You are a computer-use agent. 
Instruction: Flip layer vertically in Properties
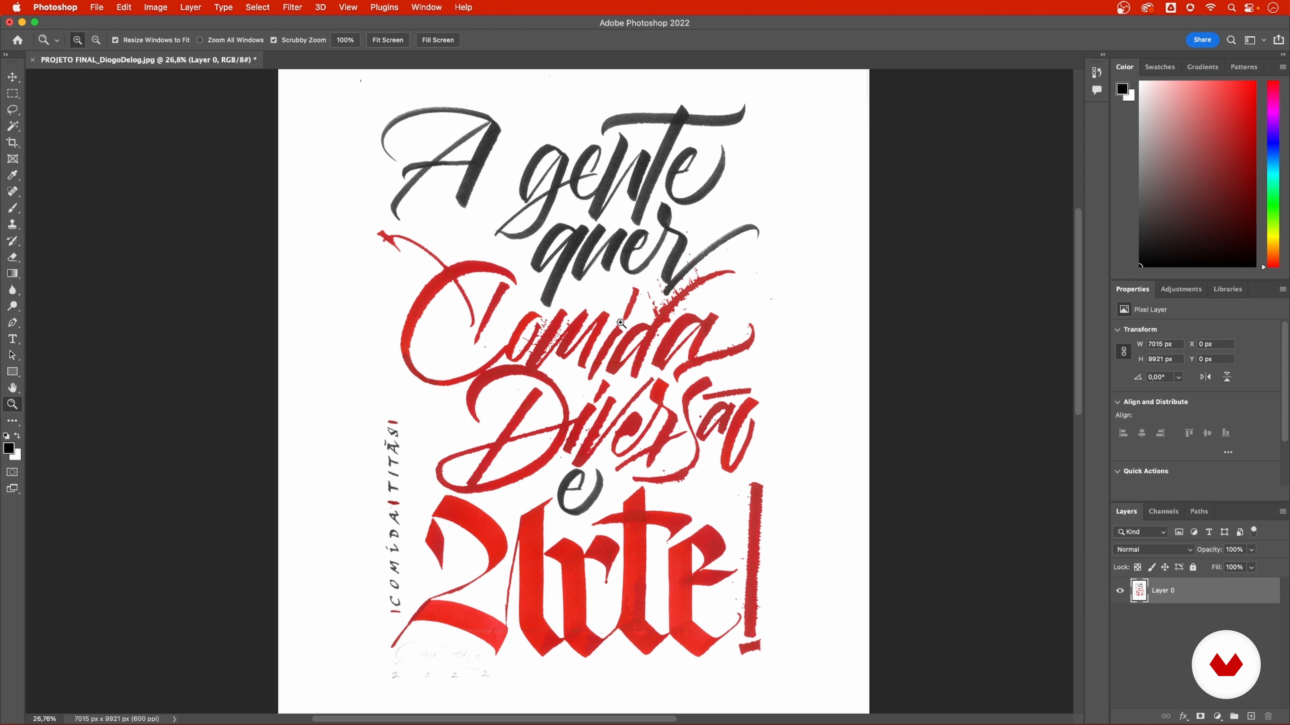click(x=1227, y=377)
